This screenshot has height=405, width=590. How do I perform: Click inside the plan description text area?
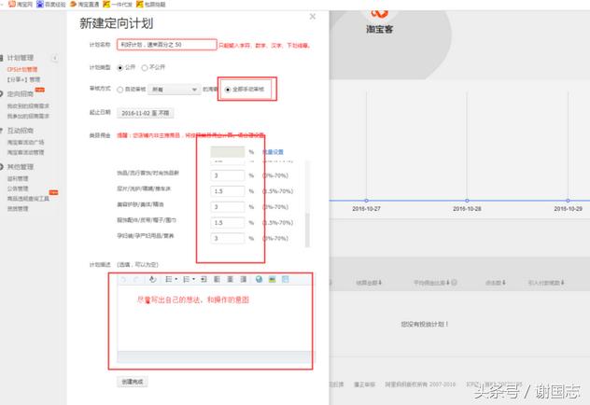click(214, 318)
